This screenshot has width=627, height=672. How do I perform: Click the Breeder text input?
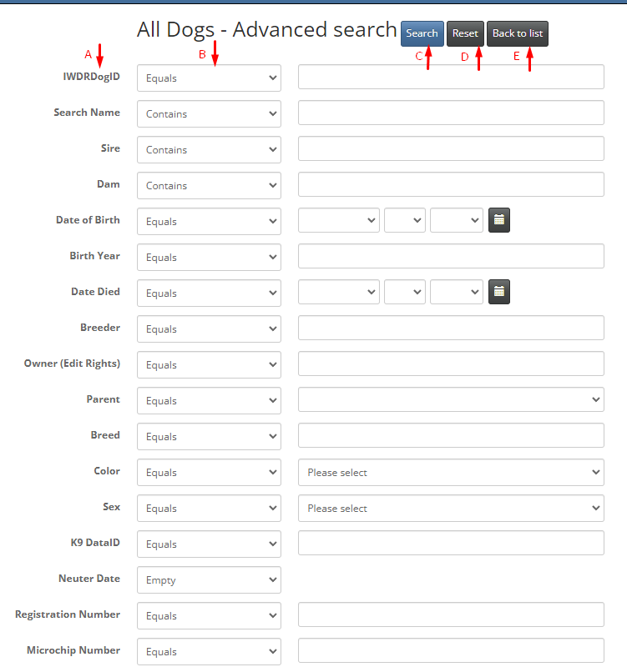(x=451, y=328)
